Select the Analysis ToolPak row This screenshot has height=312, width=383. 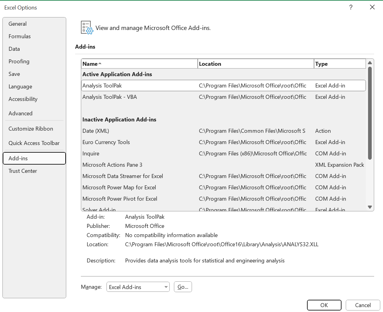[223, 86]
